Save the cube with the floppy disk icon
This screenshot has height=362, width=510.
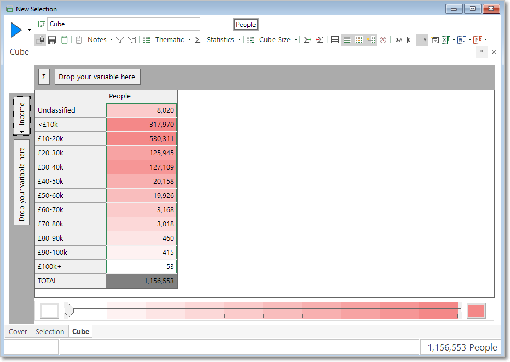tap(52, 40)
